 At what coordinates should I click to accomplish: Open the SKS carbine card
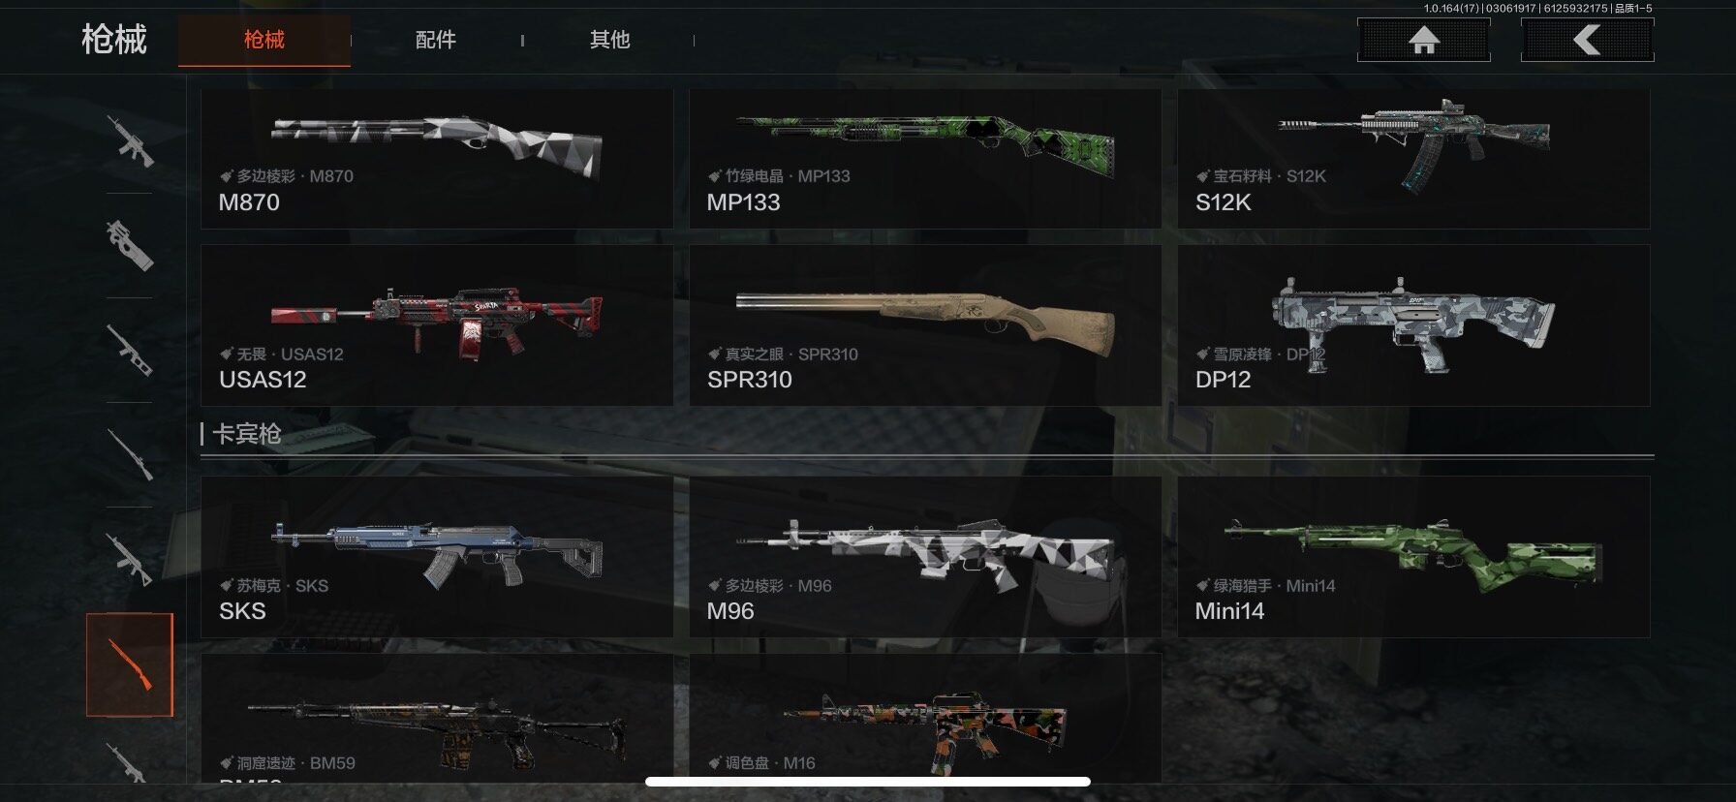pyautogui.click(x=437, y=557)
